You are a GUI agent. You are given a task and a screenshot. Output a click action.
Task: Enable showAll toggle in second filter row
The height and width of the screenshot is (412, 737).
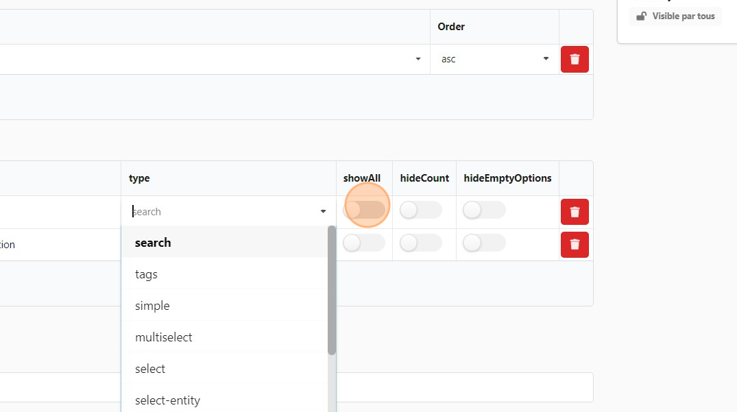click(364, 243)
